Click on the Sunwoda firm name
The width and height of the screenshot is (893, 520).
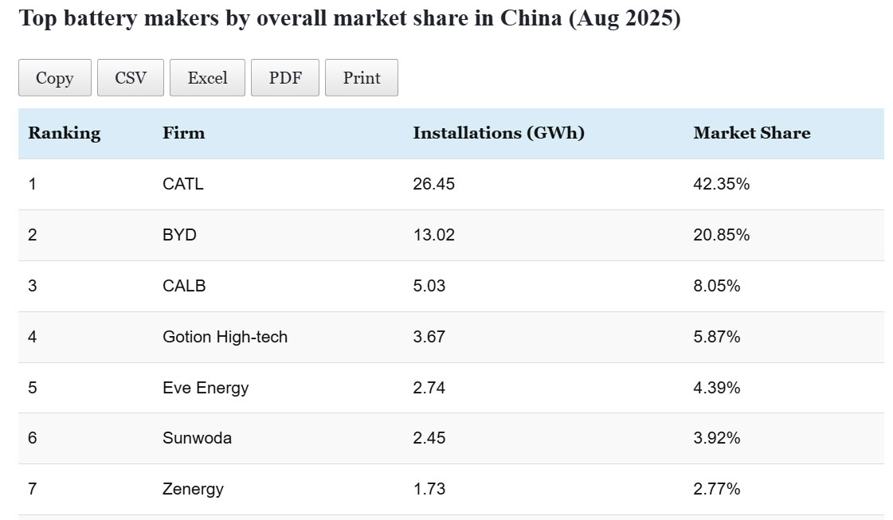(x=197, y=438)
